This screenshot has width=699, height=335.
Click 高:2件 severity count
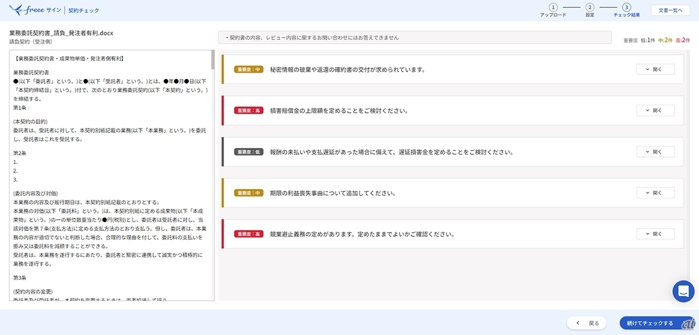(682, 40)
